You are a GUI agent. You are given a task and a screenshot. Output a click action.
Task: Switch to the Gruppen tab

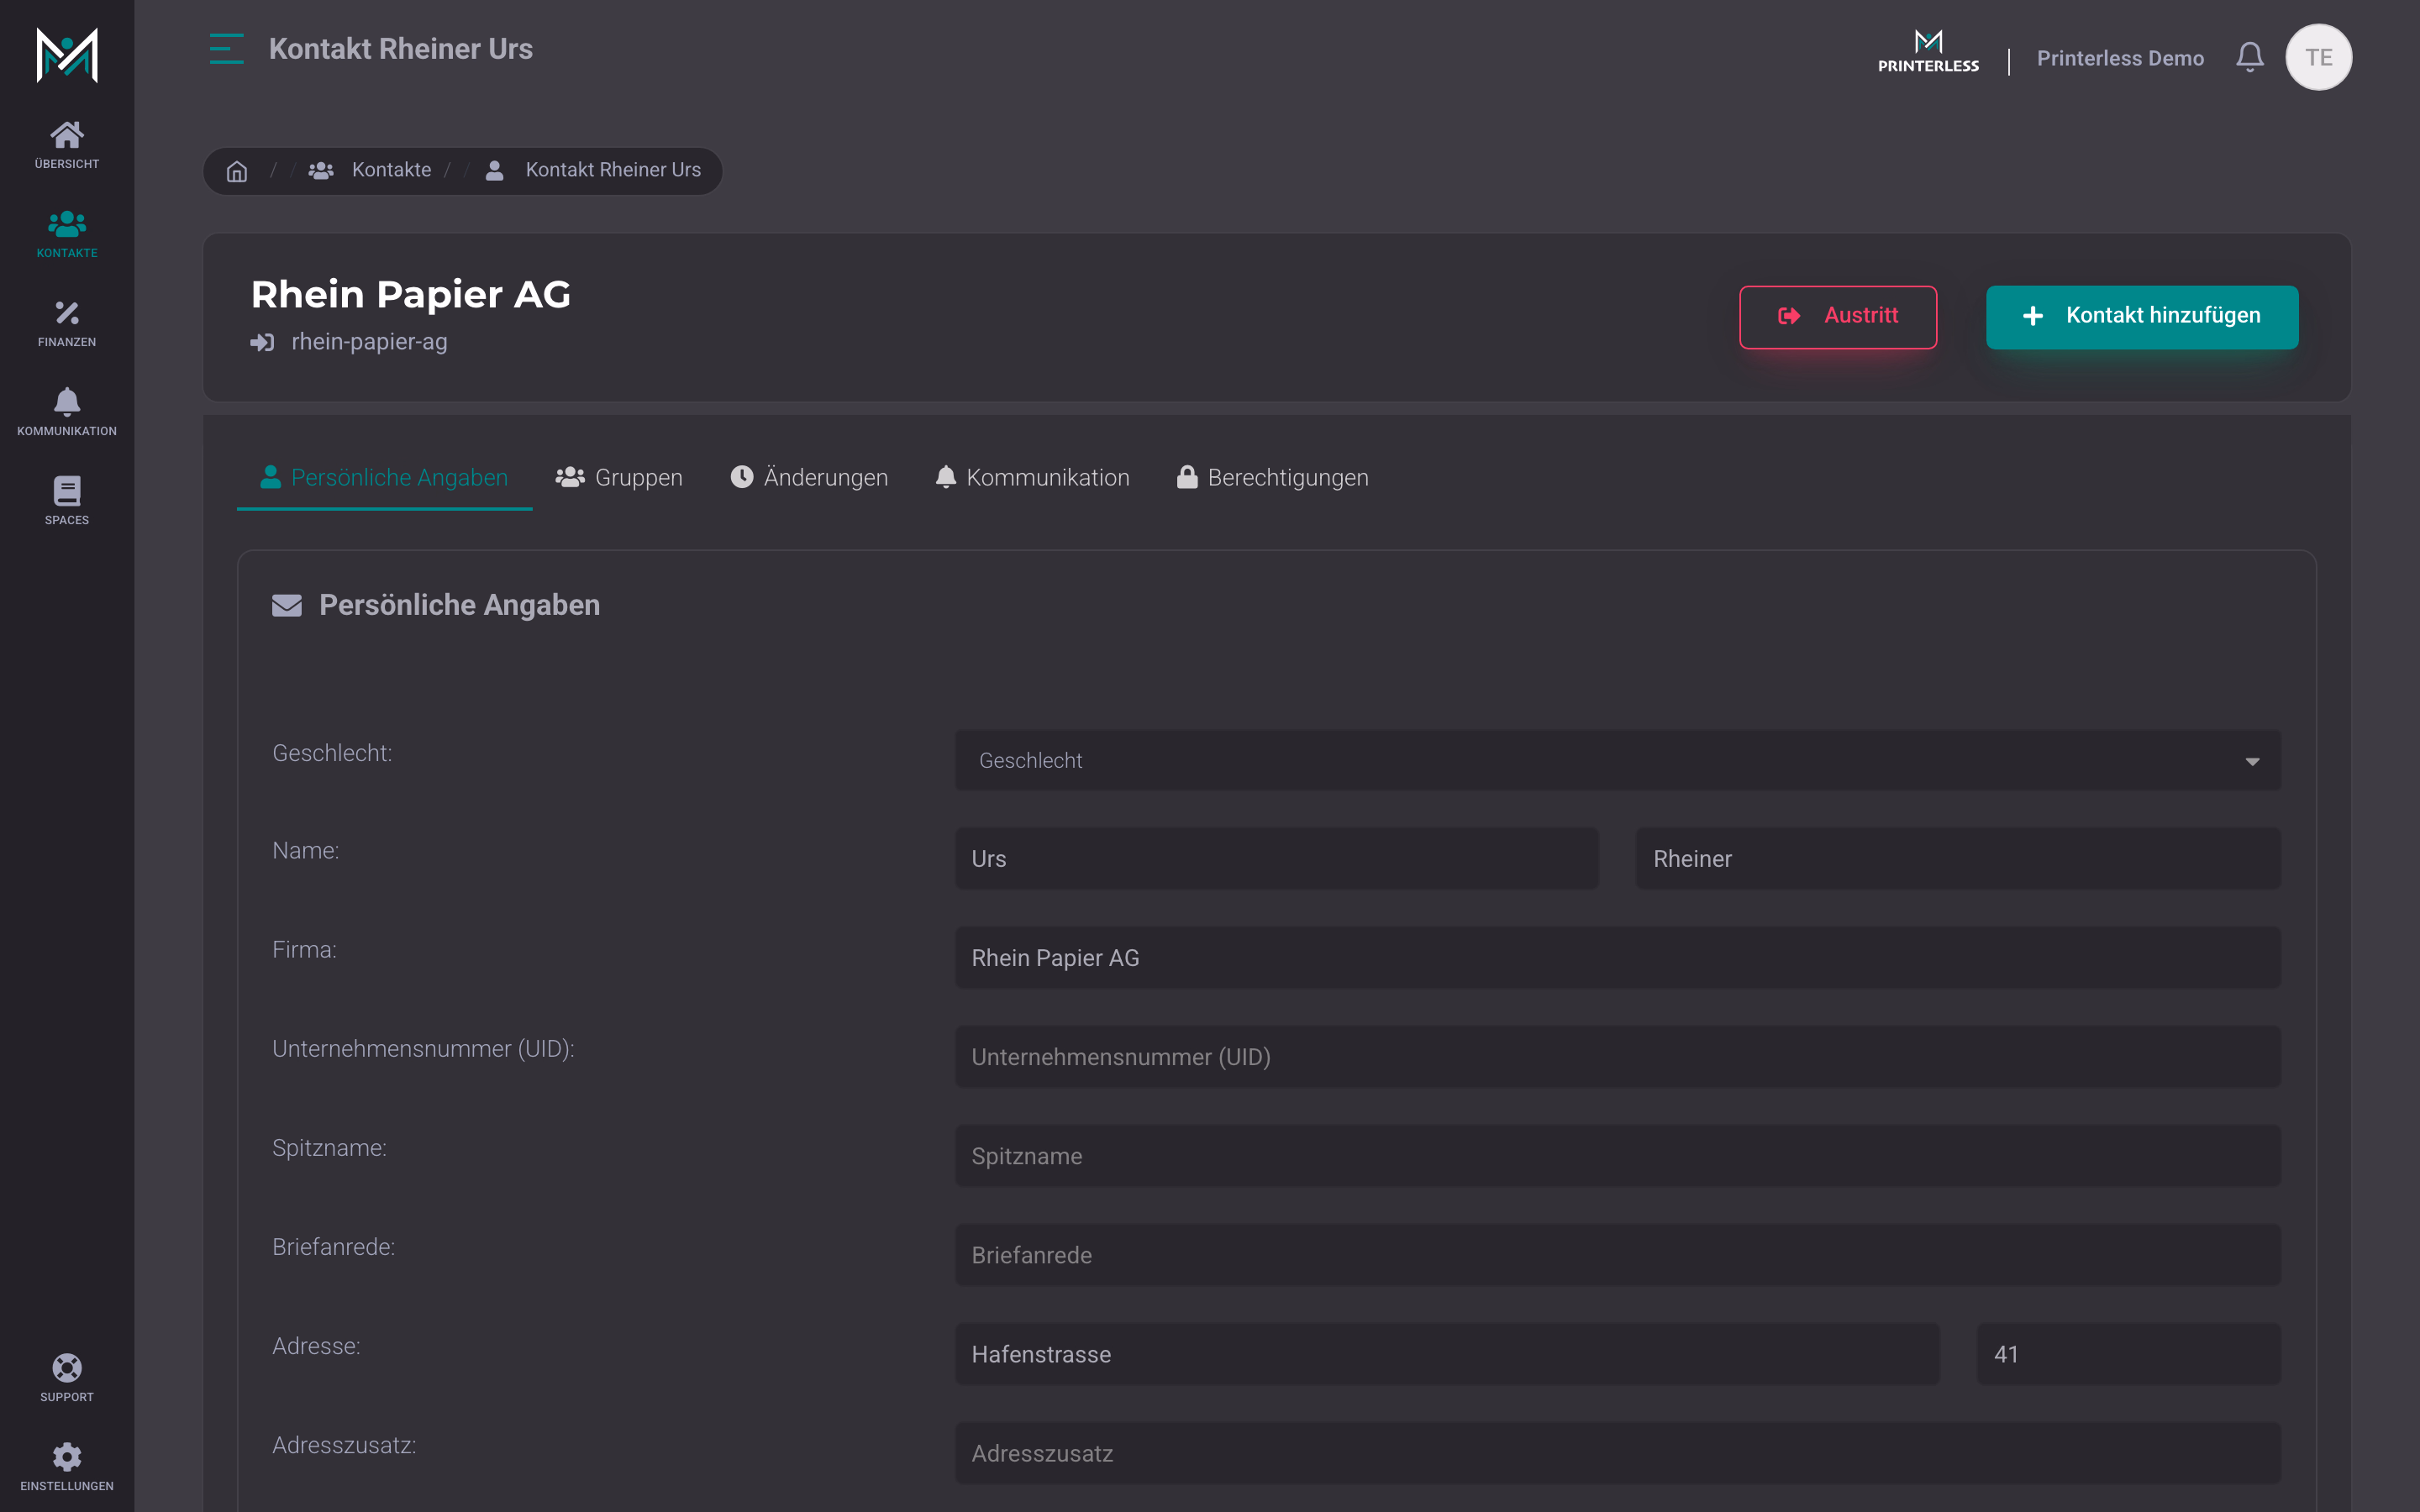tap(619, 478)
